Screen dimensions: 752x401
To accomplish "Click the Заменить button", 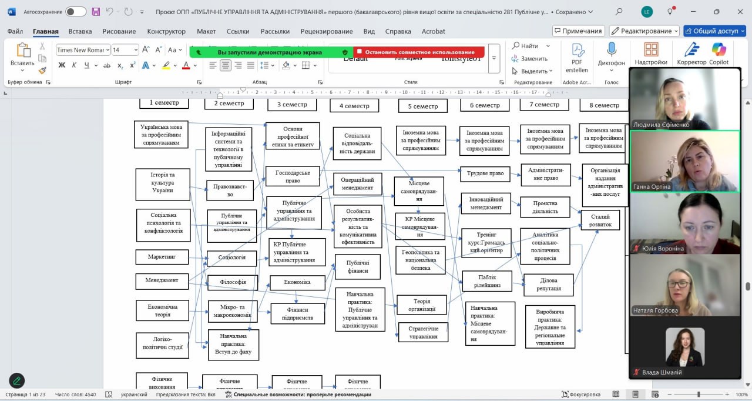I will click(529, 58).
